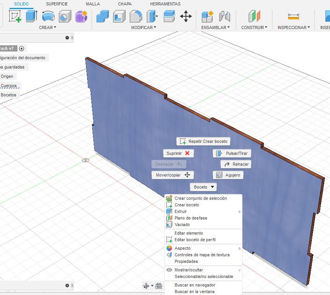Expand the bottom comments panel plus icon
This screenshot has width=330, height=295.
coord(67,286)
